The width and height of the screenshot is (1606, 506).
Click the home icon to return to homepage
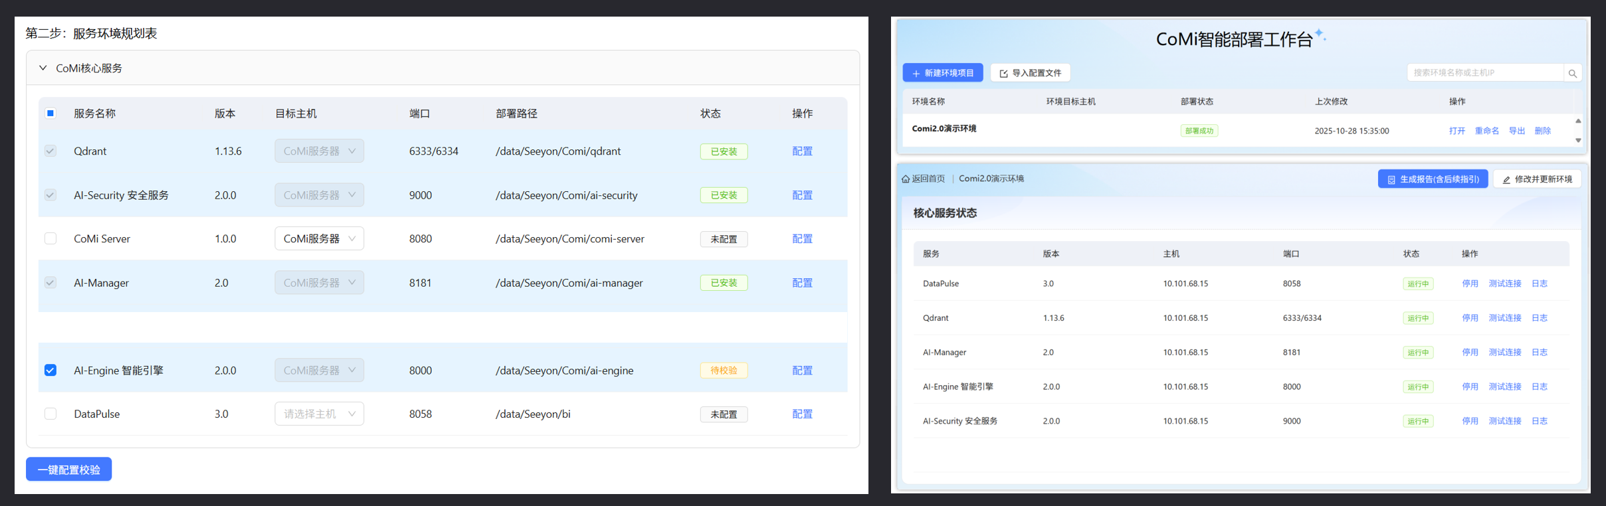(x=906, y=179)
